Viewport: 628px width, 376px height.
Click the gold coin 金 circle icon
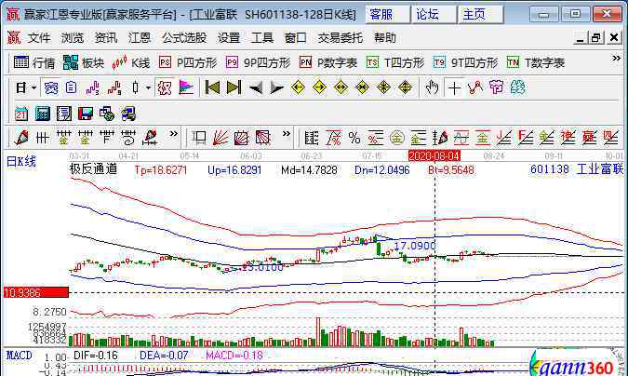coord(397,138)
